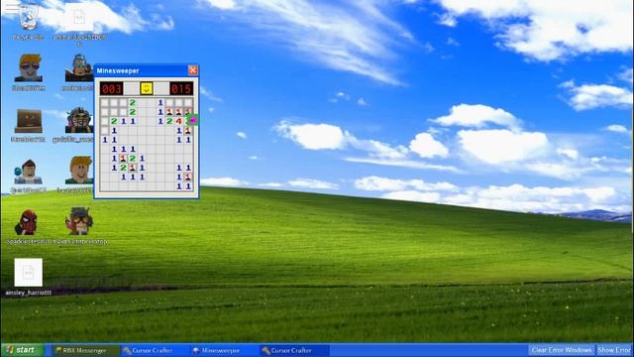
Task: Click the flag tile right of a green 2
Action: point(133,168)
